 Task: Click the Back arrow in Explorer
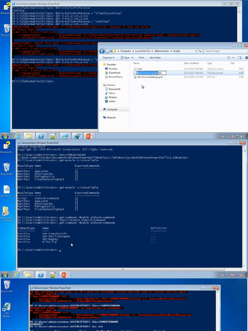[x=102, y=51]
